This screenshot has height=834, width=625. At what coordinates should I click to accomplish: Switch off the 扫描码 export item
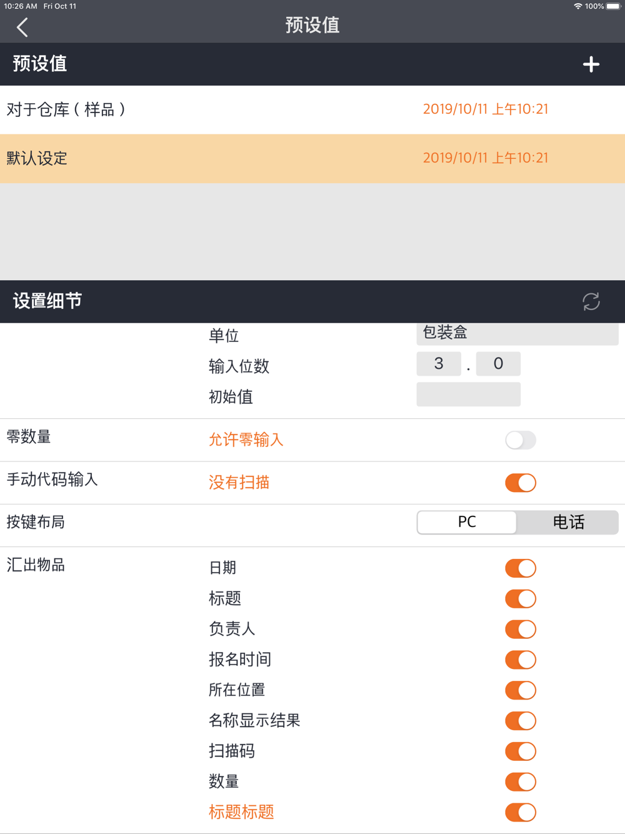click(521, 751)
